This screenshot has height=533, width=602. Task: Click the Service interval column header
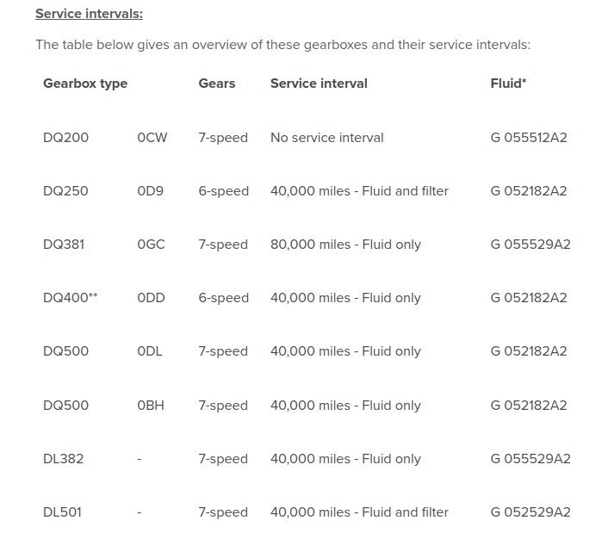pos(319,84)
